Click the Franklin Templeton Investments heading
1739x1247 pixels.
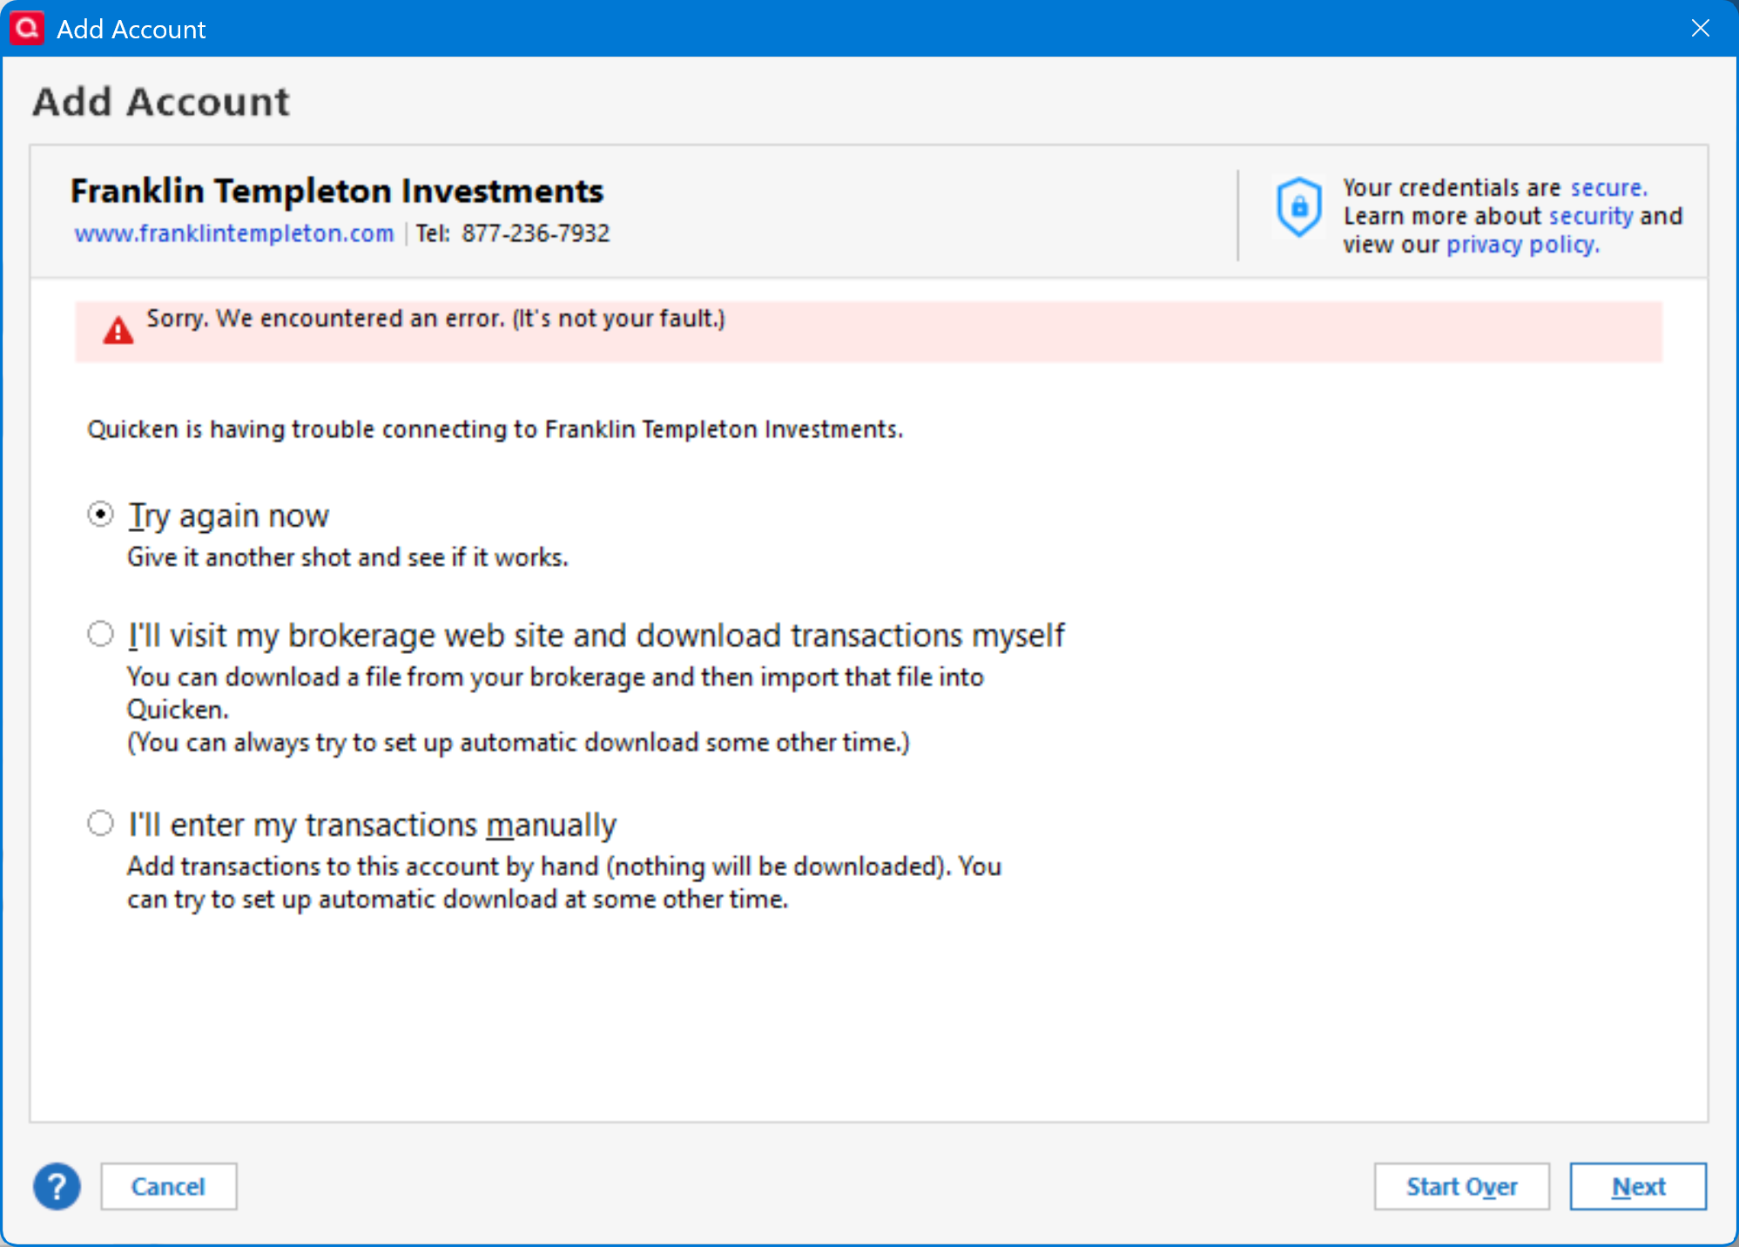(x=337, y=191)
